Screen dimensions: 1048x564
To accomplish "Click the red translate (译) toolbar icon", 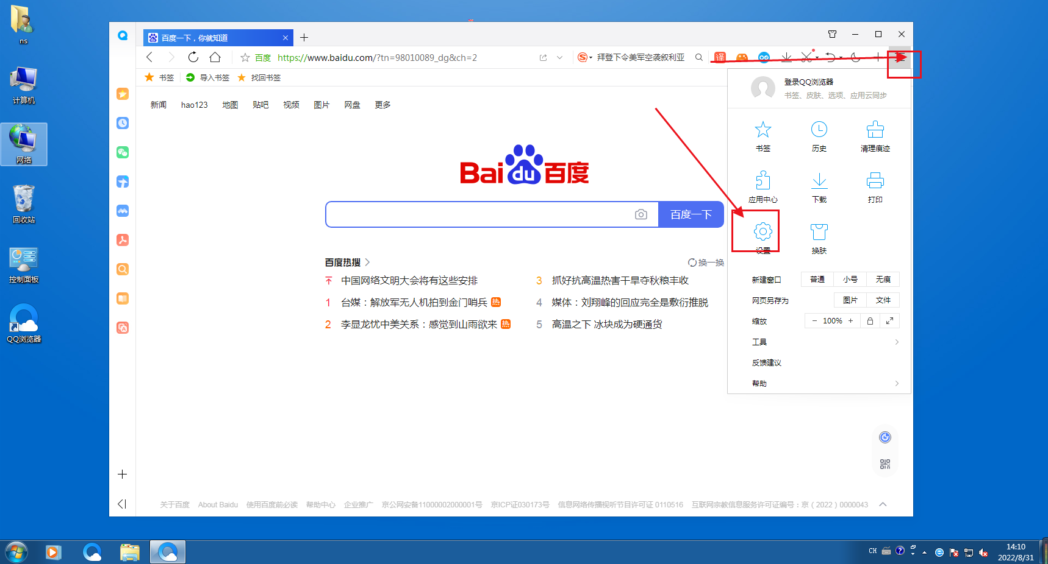I will [720, 57].
